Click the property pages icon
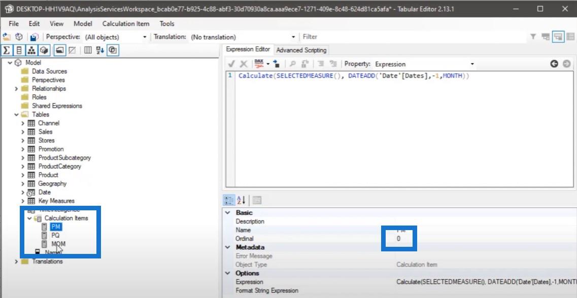Viewport: 577px width, 298px height. 257,200
